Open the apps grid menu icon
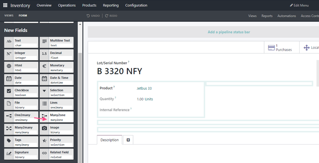The width and height of the screenshot is (319, 163). pyautogui.click(x=5, y=5)
